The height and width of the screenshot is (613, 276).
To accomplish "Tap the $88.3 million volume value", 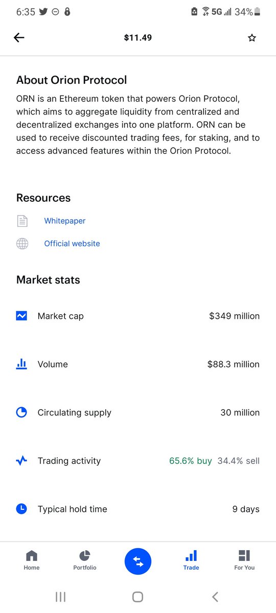I will pyautogui.click(x=234, y=364).
